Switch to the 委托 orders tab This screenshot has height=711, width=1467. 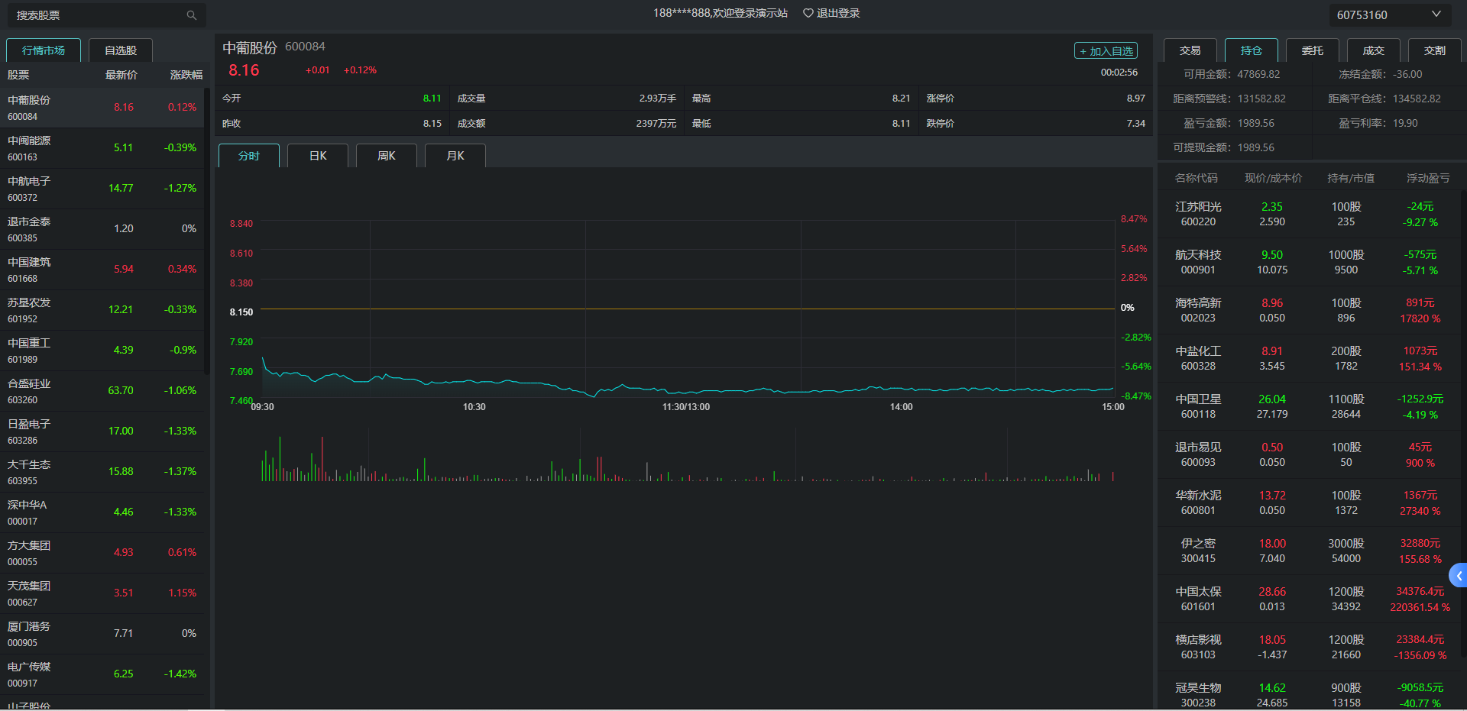tap(1312, 50)
